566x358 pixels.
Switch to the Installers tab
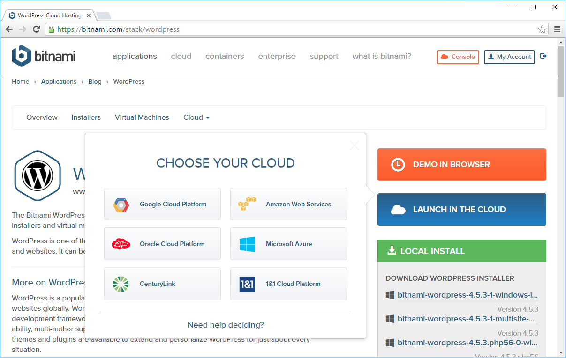pyautogui.click(x=86, y=117)
